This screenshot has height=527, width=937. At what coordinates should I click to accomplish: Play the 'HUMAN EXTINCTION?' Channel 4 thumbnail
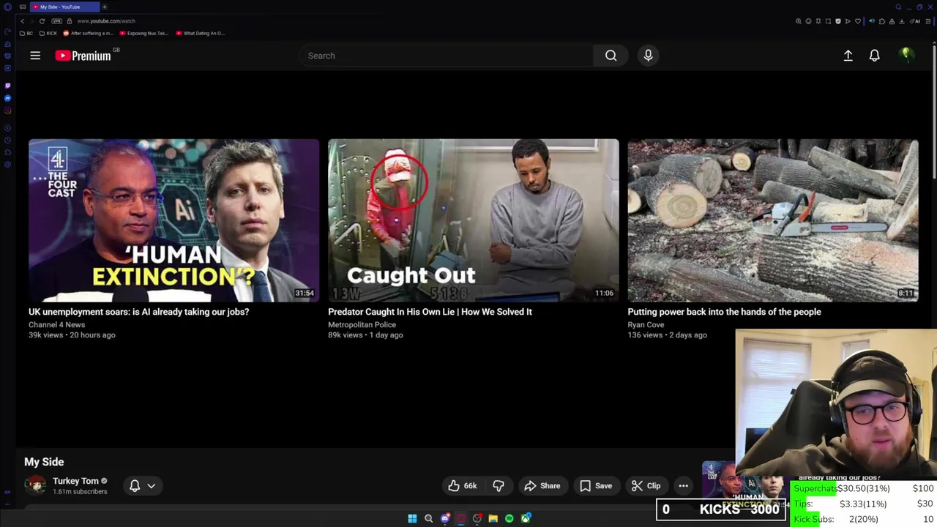[173, 220]
